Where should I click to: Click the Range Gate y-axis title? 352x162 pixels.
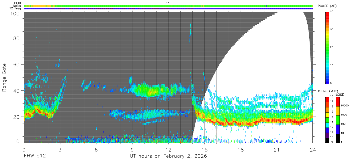tap(4, 77)
